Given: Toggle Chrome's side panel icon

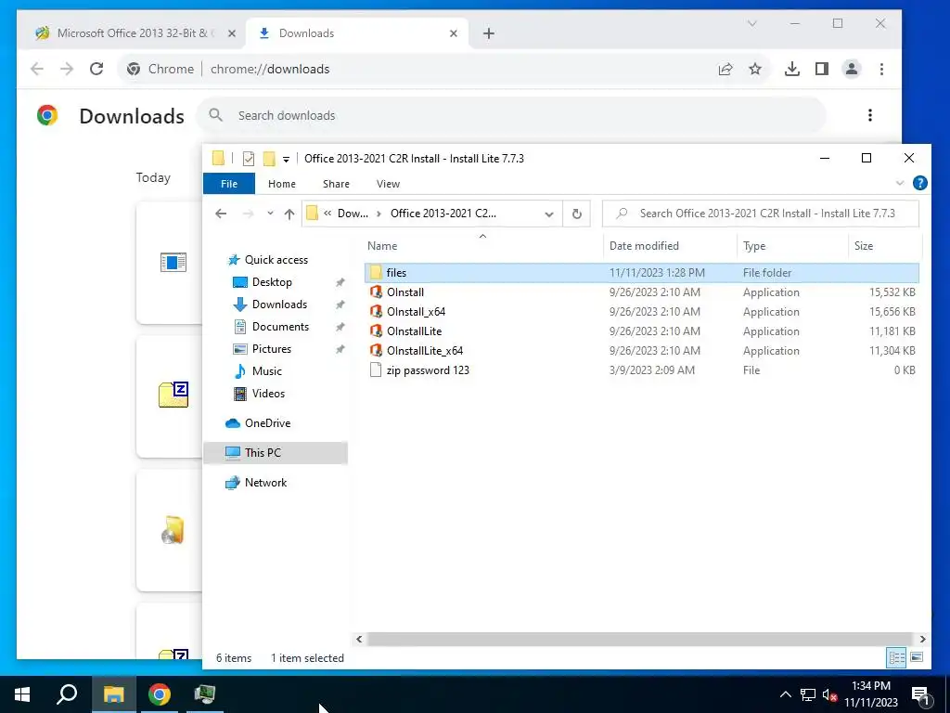Looking at the screenshot, I should [822, 69].
